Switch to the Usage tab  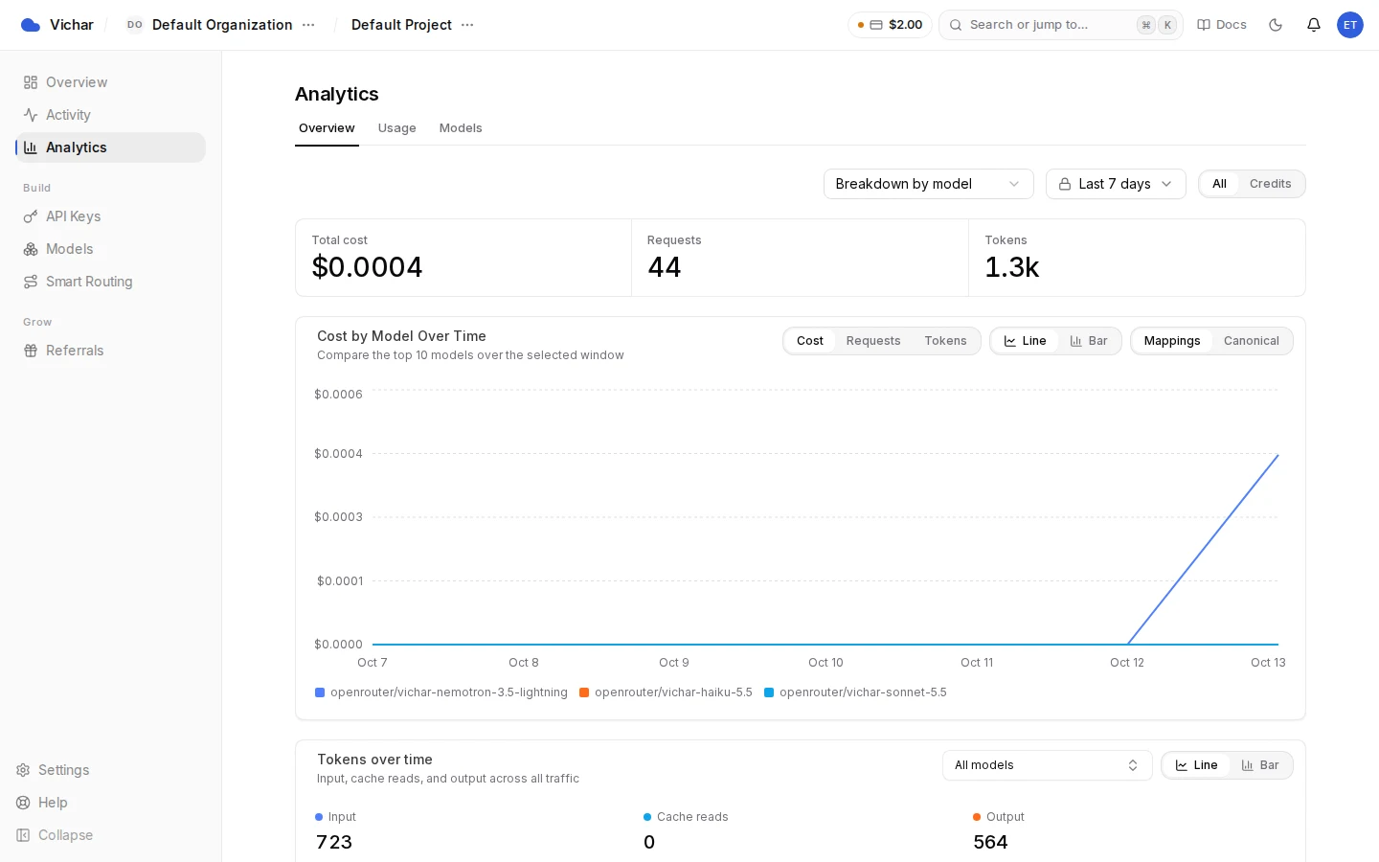[396, 128]
